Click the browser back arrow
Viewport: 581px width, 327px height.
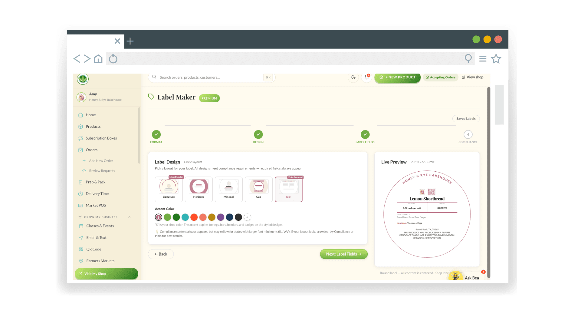[x=77, y=59]
